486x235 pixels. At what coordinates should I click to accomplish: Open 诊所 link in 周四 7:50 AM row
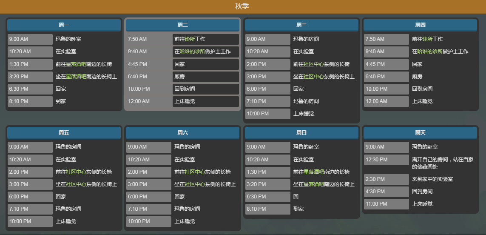(428, 40)
